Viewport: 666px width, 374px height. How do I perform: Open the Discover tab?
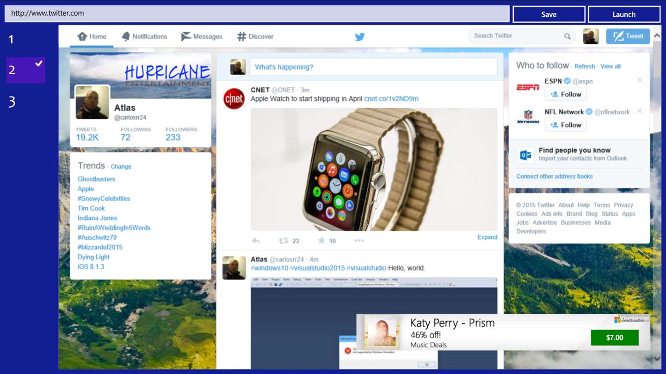255,36
